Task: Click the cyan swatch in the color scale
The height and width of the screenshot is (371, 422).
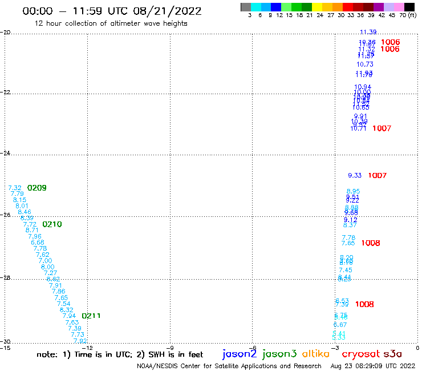Action: click(x=256, y=7)
